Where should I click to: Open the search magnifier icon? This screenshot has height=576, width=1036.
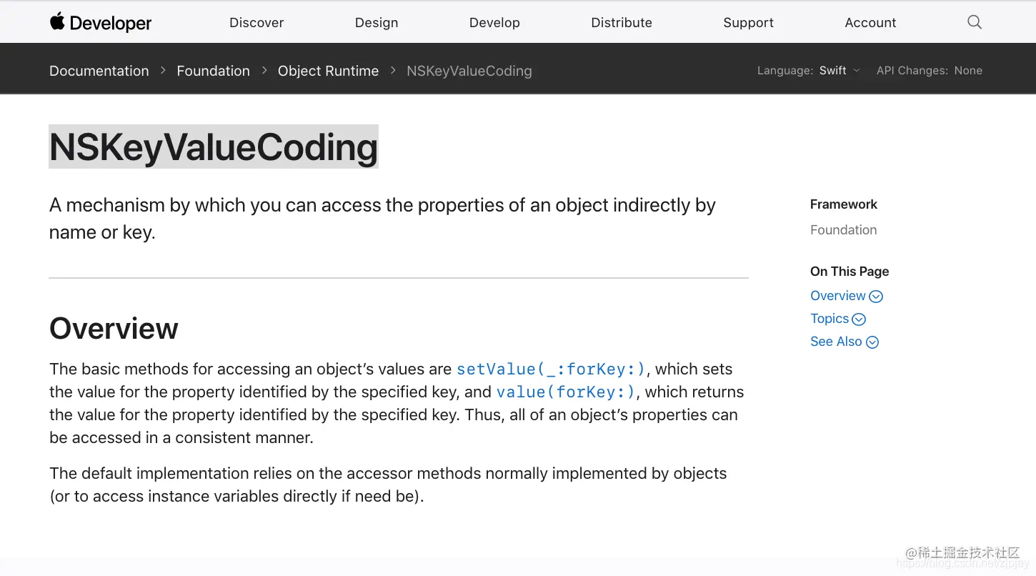tap(974, 22)
